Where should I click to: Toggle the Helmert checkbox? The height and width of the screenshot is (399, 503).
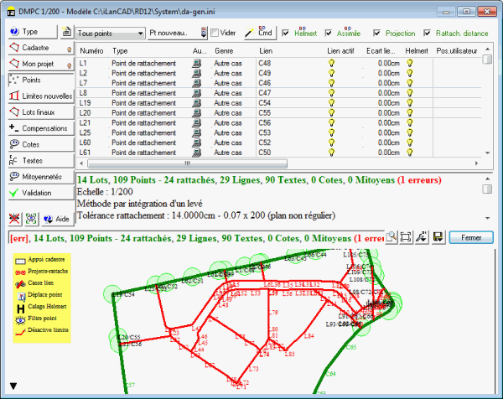coord(287,34)
